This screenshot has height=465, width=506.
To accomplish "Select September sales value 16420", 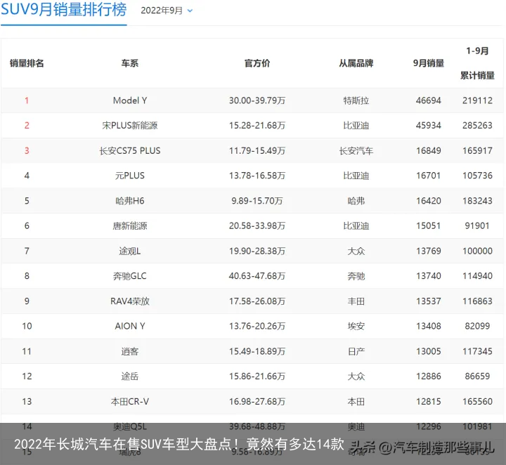I will click(429, 201).
